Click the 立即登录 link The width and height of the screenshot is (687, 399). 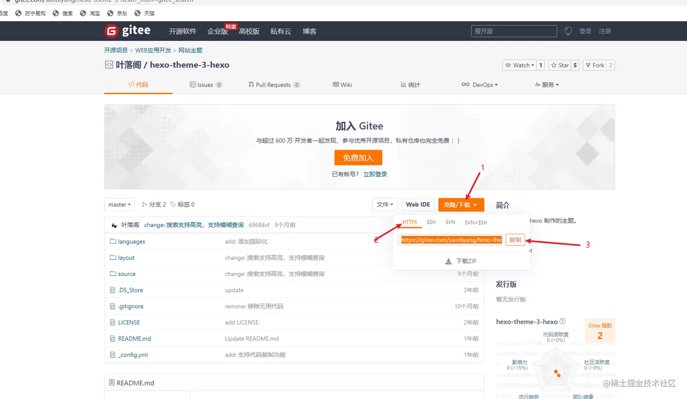point(375,174)
